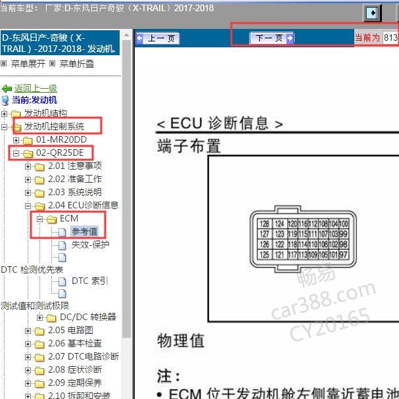Open the DTC 索引 document item
Viewport: 399px width, 399px height.
90,281
